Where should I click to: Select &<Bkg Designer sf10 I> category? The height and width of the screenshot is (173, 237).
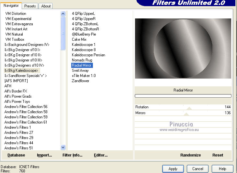22,50
